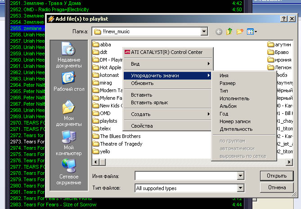The width and height of the screenshot is (301, 209).
Task: Click the Отмена button
Action: (x=277, y=187)
